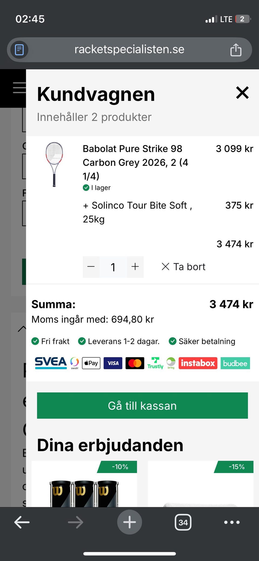Increase quantity with the plus button
This screenshot has width=259, height=561.
tap(135, 267)
